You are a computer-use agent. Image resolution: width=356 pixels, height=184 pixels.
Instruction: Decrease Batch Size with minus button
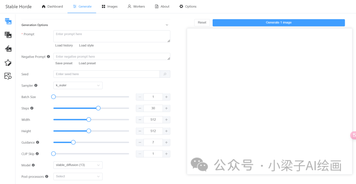(x=140, y=97)
